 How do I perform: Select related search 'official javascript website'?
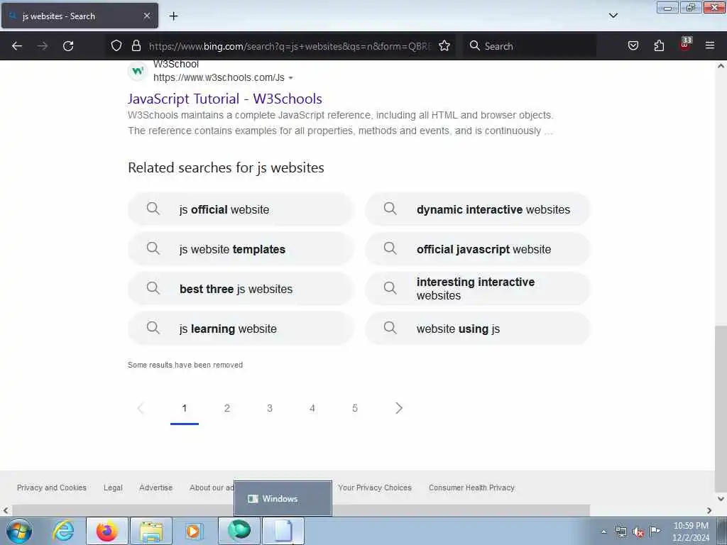478,249
